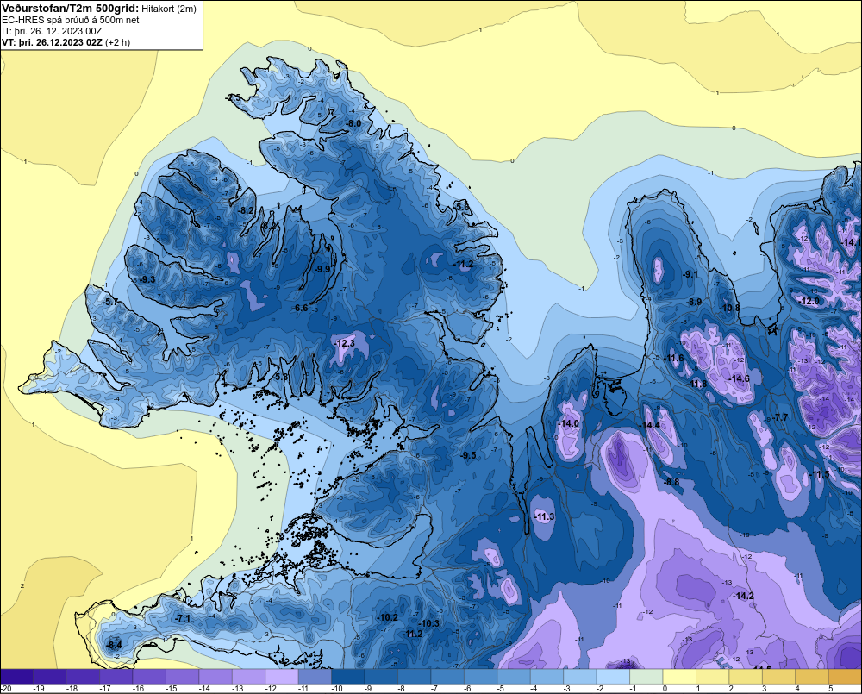This screenshot has width=862, height=694.
Task: Click the -14.4 temperature label
Action: tap(650, 425)
